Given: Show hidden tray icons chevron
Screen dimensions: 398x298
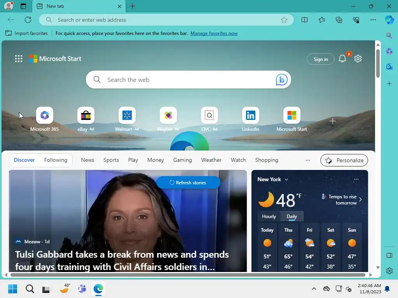Looking at the screenshot, I should coord(314,289).
